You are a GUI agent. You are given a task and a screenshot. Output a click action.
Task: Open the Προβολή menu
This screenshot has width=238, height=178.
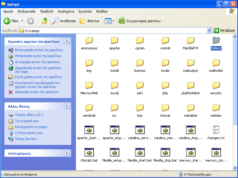pos(47,11)
